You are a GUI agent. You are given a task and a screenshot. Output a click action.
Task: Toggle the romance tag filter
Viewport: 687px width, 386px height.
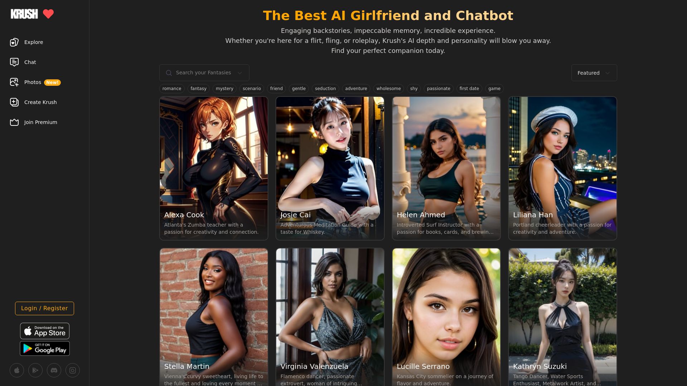click(172, 89)
